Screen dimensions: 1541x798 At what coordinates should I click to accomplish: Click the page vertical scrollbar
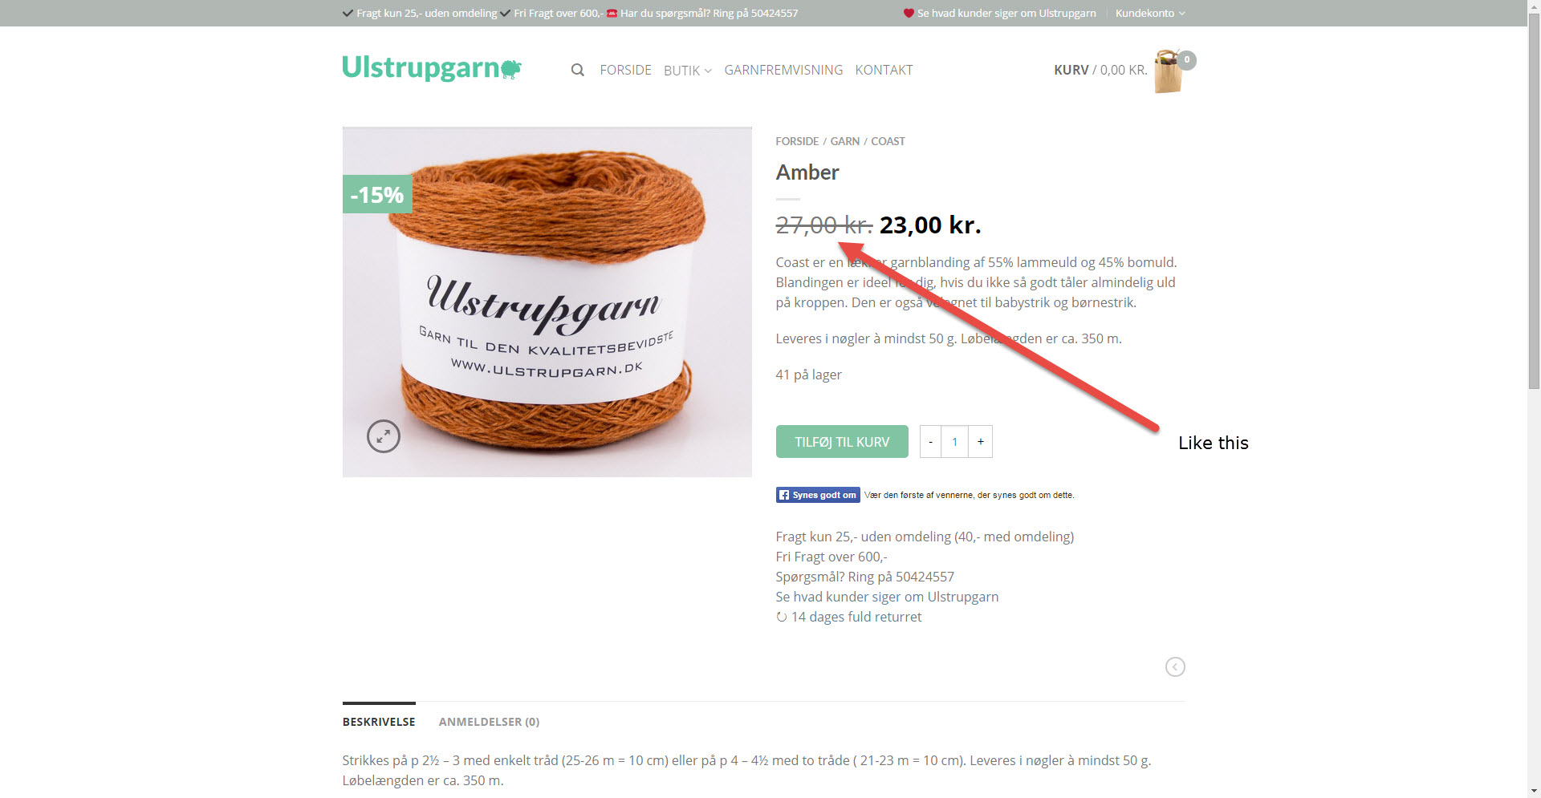point(1534,399)
